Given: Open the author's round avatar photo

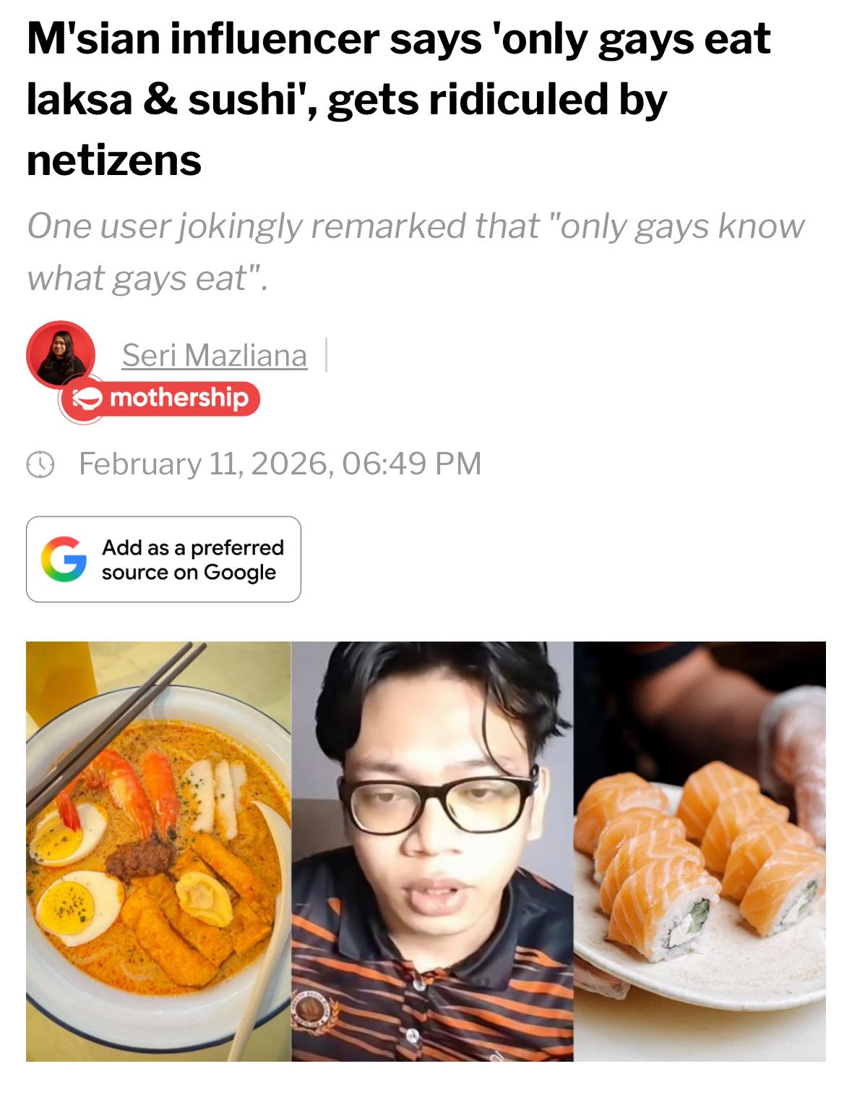Looking at the screenshot, I should pos(61,355).
